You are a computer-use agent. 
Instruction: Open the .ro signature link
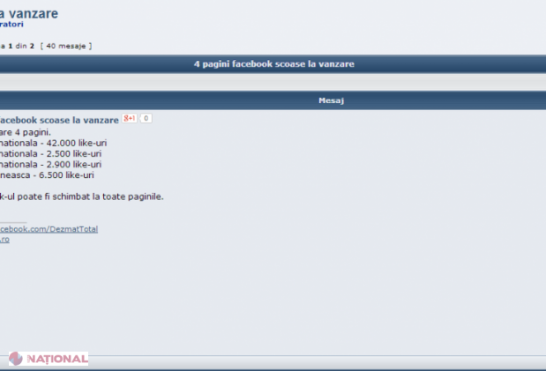pyautogui.click(x=4, y=240)
